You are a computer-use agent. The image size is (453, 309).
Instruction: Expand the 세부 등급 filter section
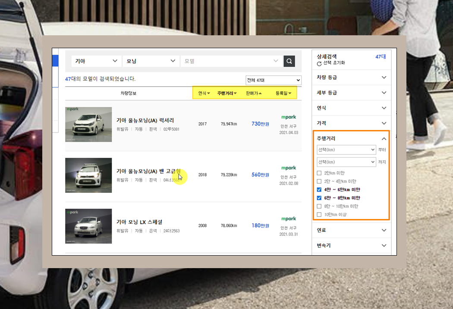tap(352, 93)
